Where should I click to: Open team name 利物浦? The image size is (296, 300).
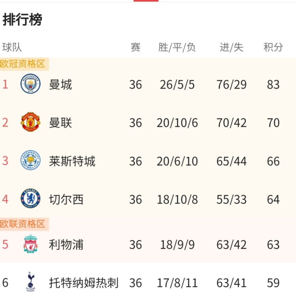[66, 244]
